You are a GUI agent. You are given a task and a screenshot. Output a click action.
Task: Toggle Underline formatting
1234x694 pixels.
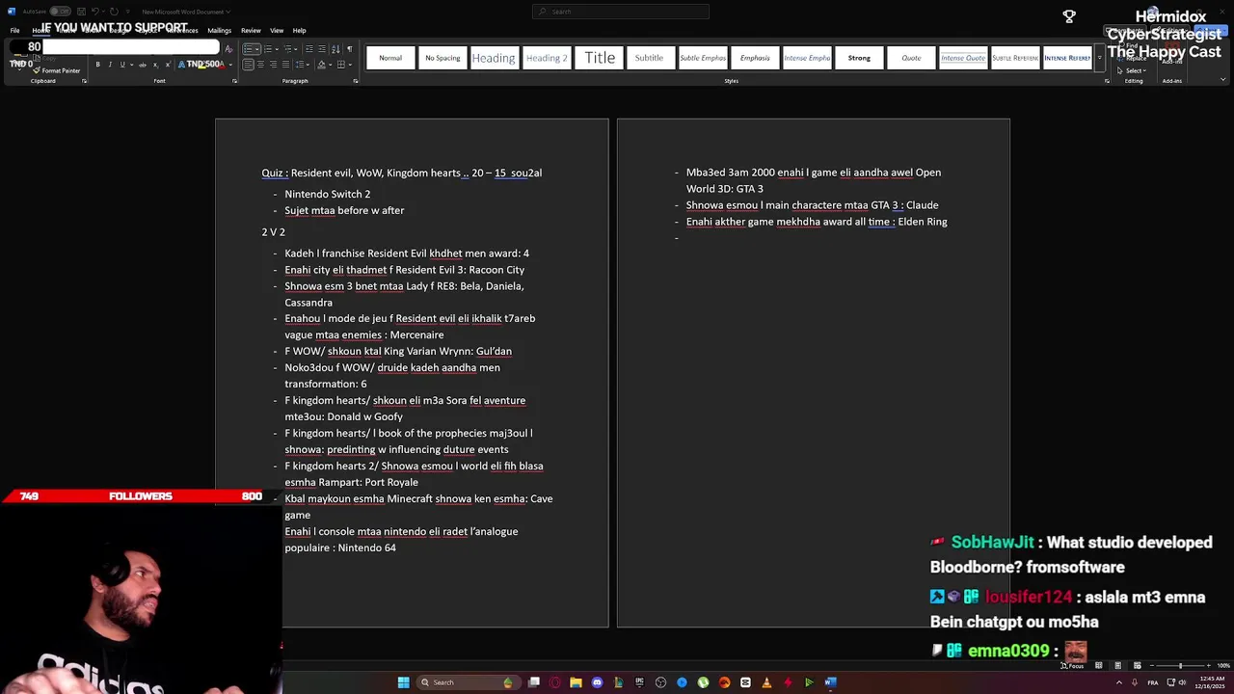point(122,65)
